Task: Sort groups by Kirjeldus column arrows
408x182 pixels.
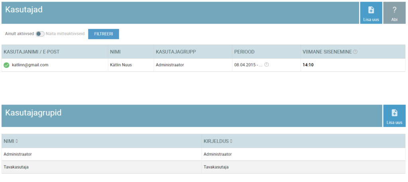Action: [x=231, y=141]
